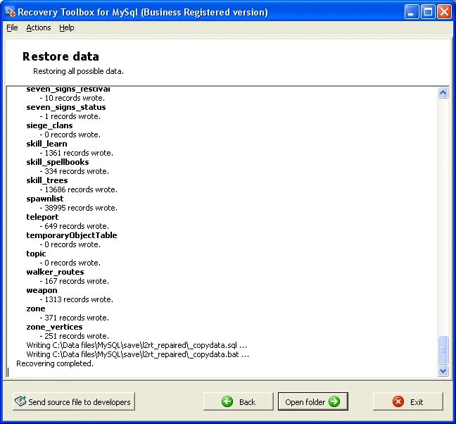Click '167 records wrote.' line
The image size is (456, 424).
pos(75,282)
